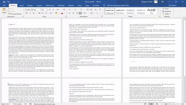Click the Page 3 of 6 indicator
The height and width of the screenshot is (105, 186).
(5, 104)
